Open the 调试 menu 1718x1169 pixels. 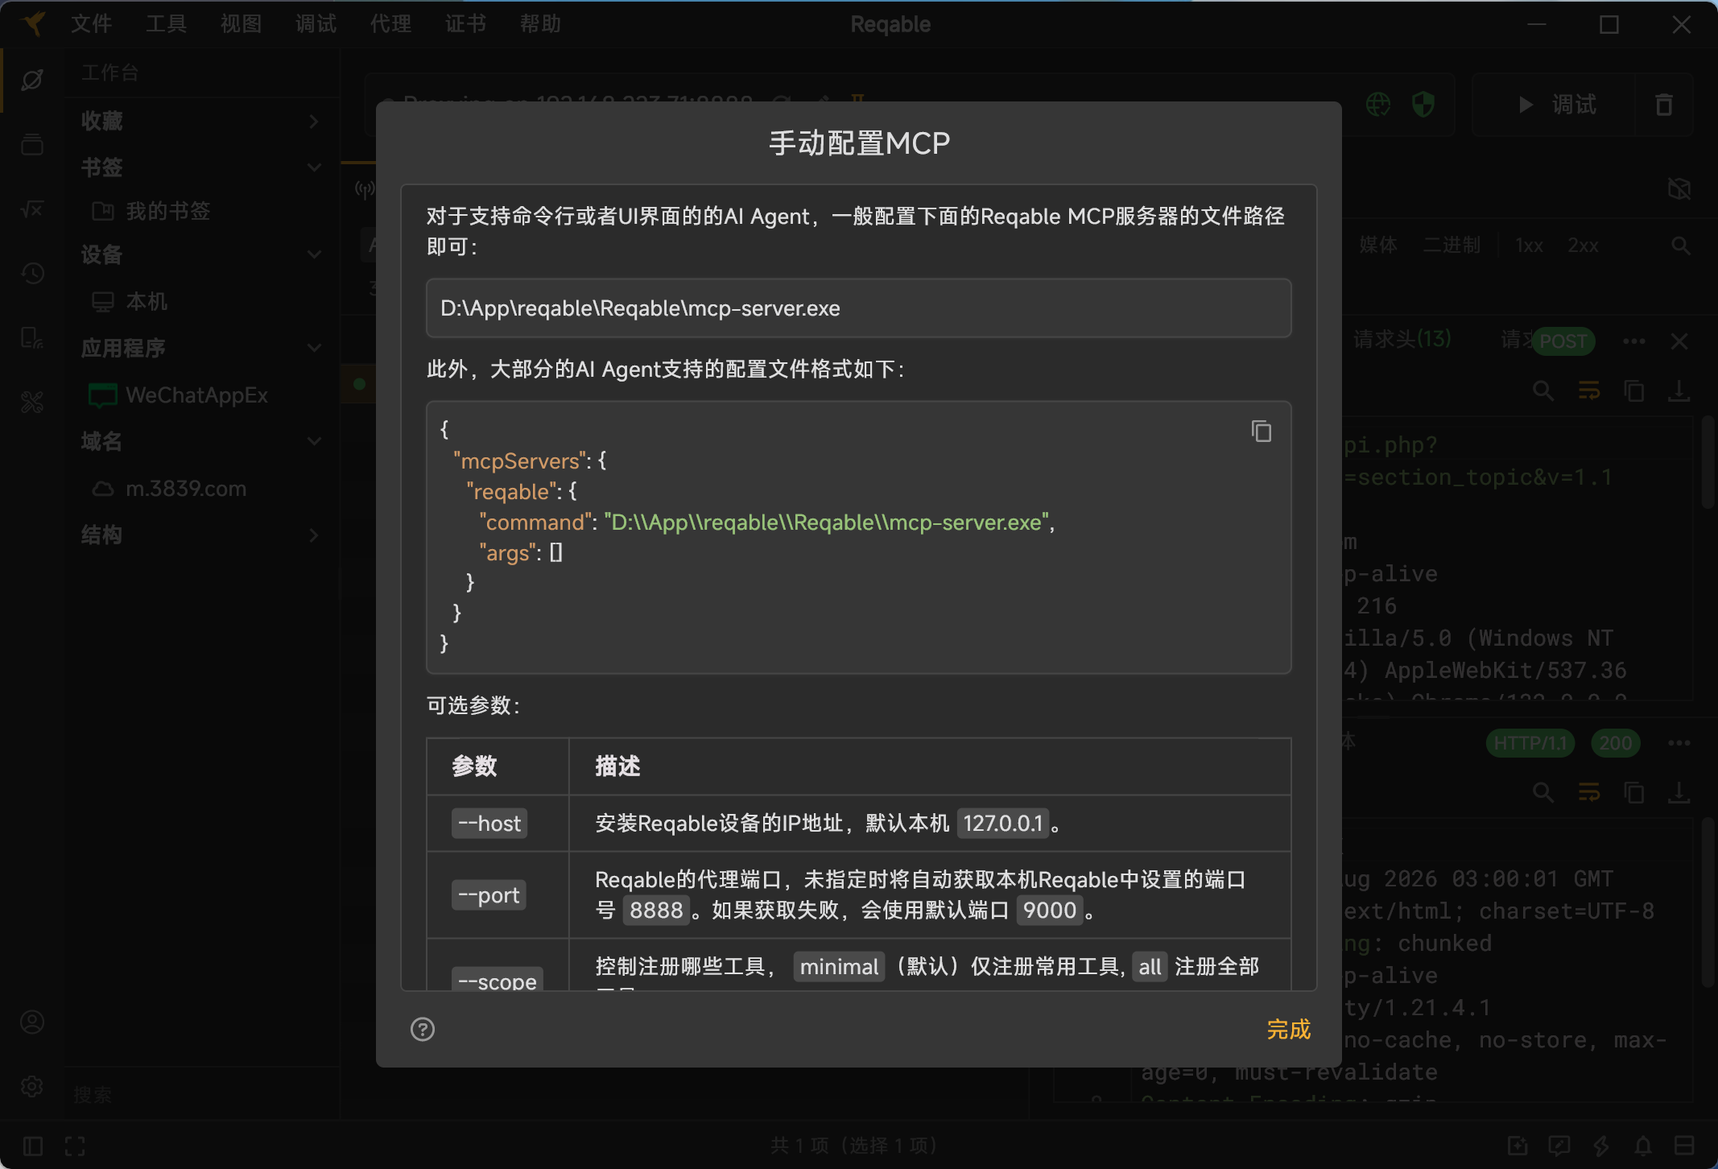coord(316,24)
